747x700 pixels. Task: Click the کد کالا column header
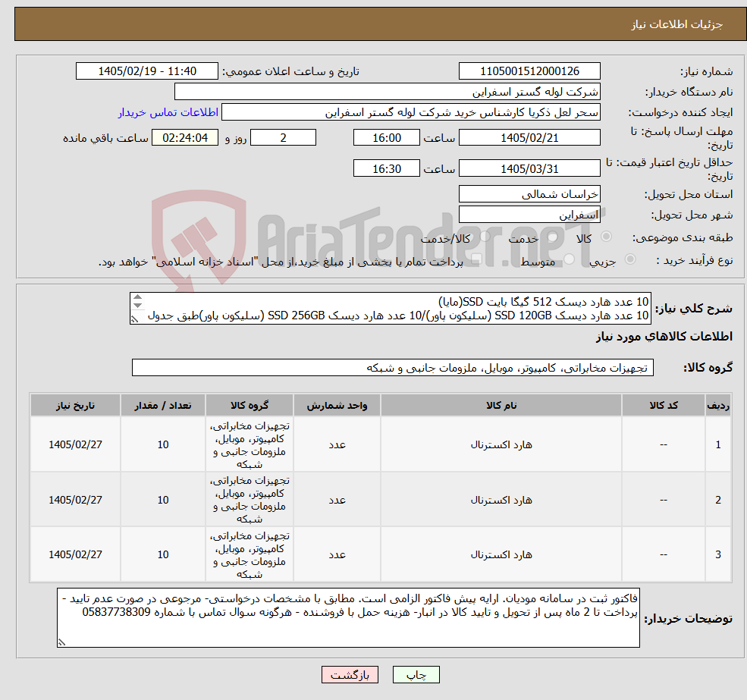663,406
